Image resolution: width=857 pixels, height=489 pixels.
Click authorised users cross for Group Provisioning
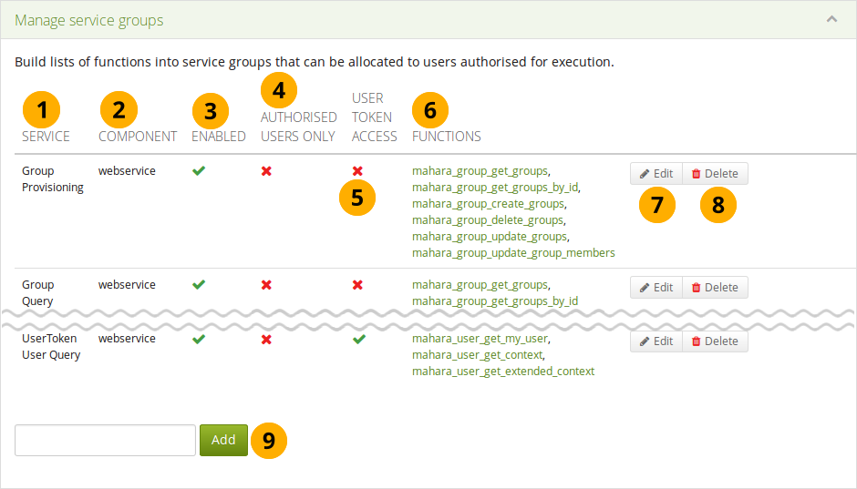266,170
